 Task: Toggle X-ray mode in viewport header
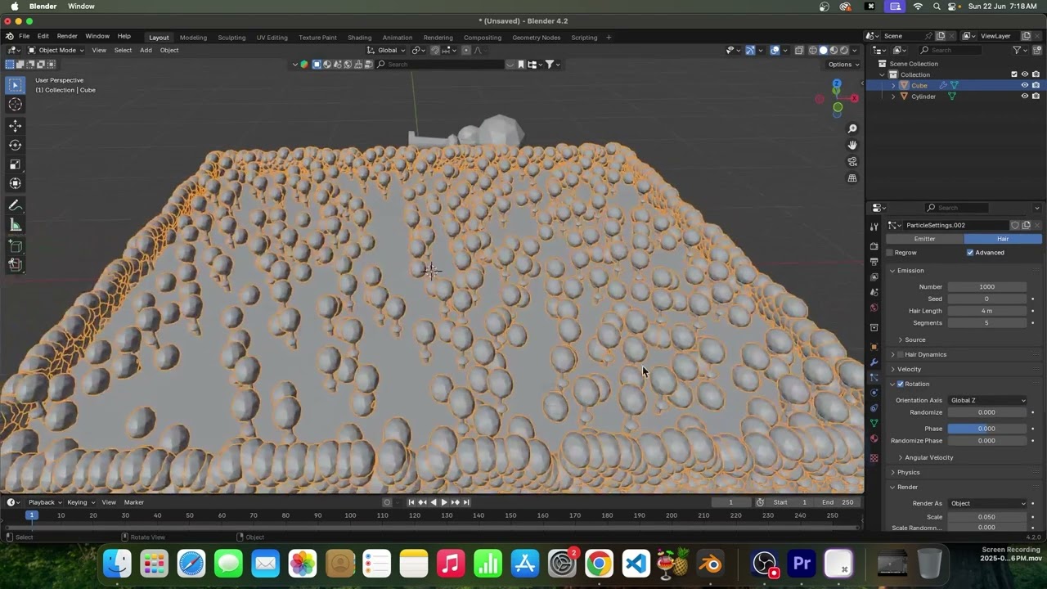(799, 50)
